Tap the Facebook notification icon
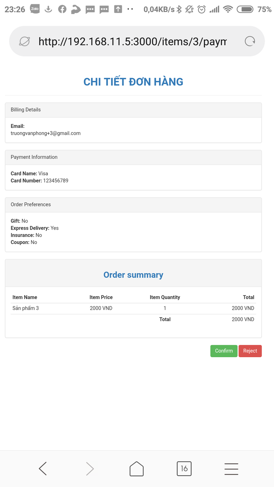The width and height of the screenshot is (274, 487). [62, 9]
